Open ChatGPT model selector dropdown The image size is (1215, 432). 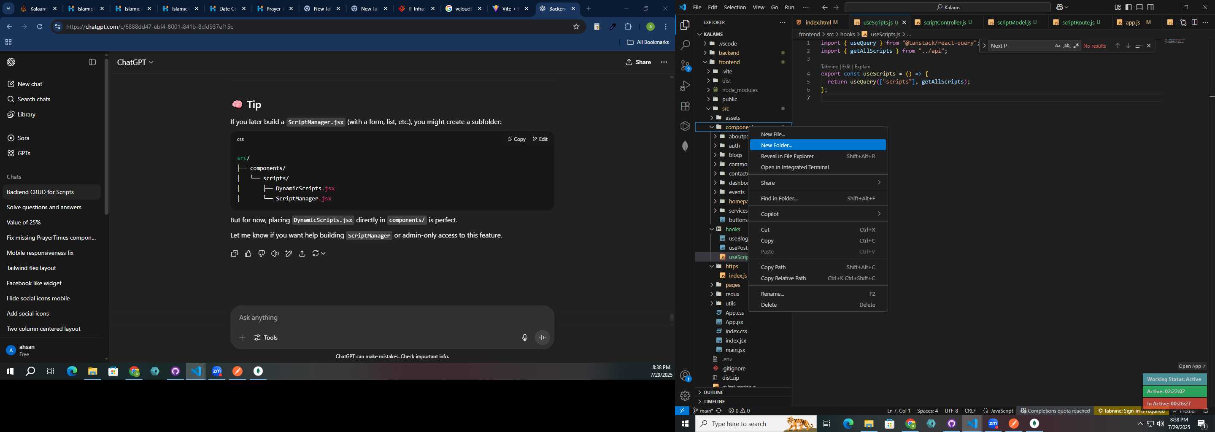135,62
